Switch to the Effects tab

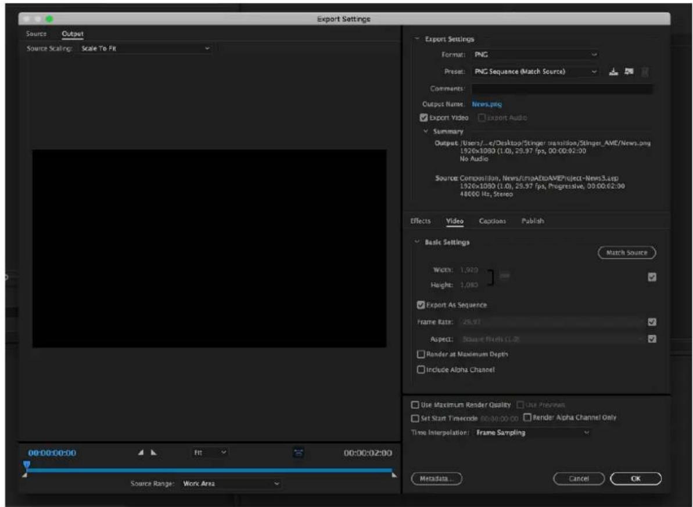(421, 221)
